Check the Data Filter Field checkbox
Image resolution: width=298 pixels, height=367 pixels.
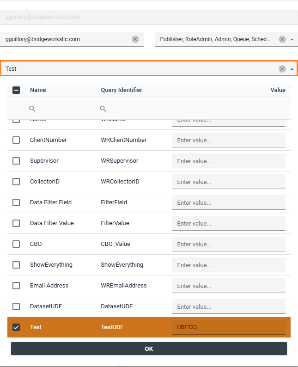click(x=16, y=202)
